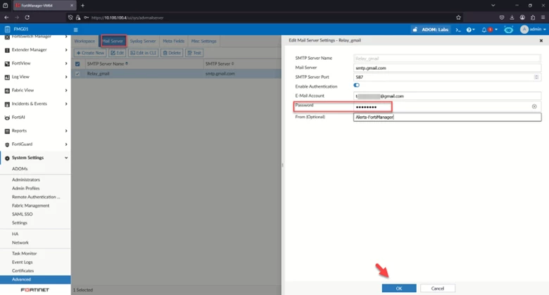This screenshot has height=295, width=549.
Task: Switch to the Syslog Server tab
Action: pyautogui.click(x=143, y=41)
